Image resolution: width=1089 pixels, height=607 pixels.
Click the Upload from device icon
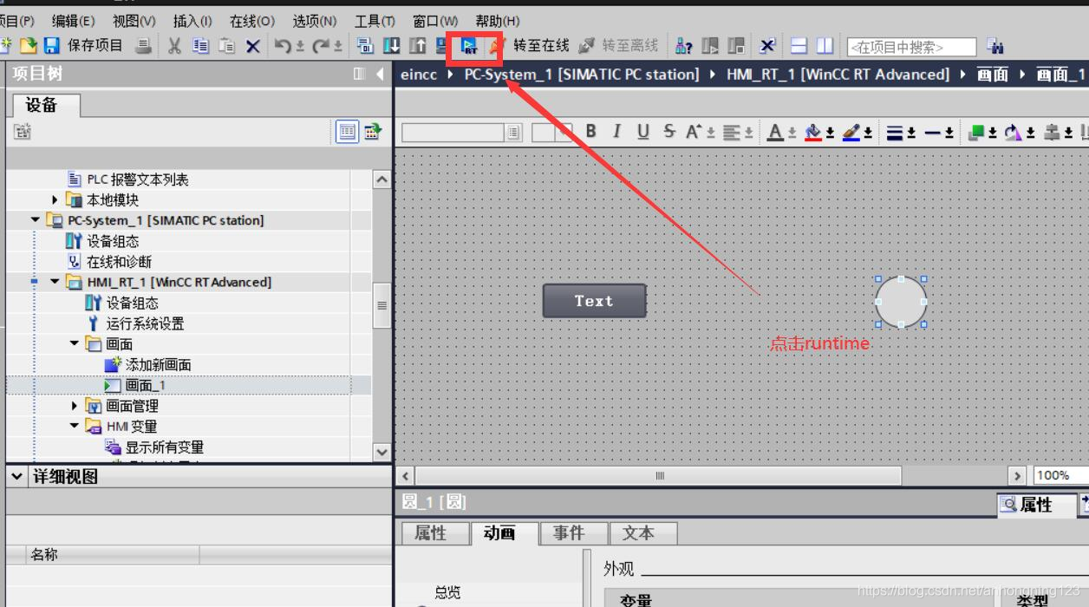pyautogui.click(x=418, y=46)
